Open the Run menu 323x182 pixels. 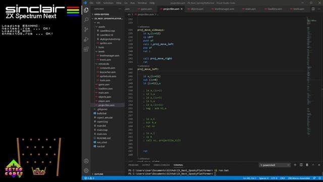click(132, 3)
